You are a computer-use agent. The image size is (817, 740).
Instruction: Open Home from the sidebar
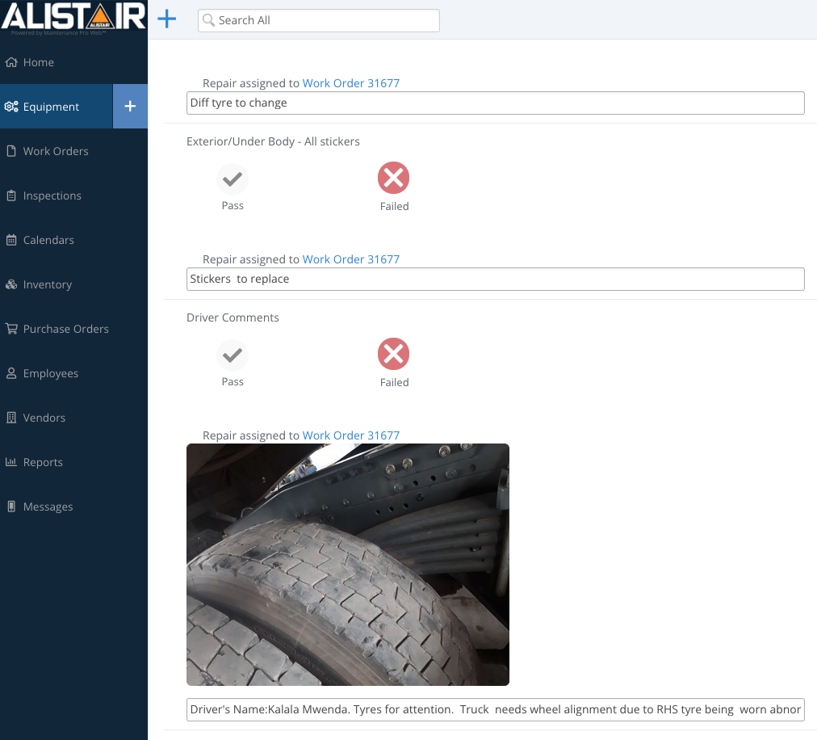click(38, 62)
